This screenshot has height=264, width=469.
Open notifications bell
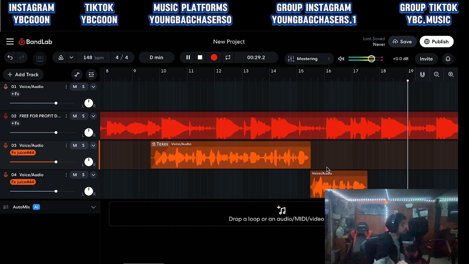pos(448,59)
